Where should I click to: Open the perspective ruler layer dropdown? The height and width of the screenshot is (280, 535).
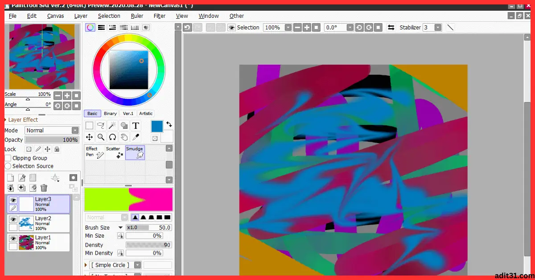[x=55, y=178]
